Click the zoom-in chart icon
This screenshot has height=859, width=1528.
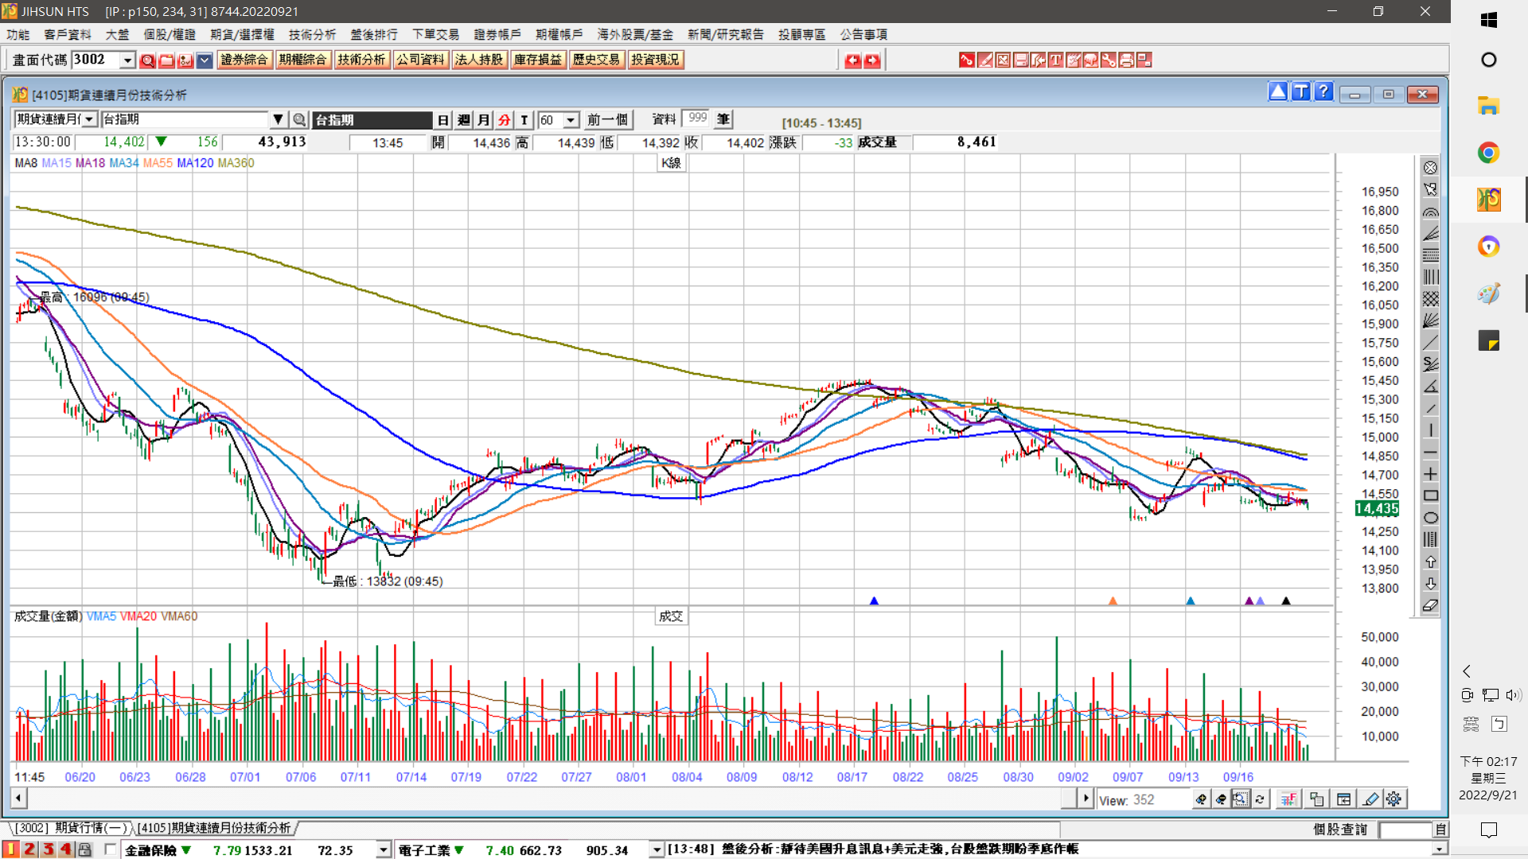(1202, 799)
